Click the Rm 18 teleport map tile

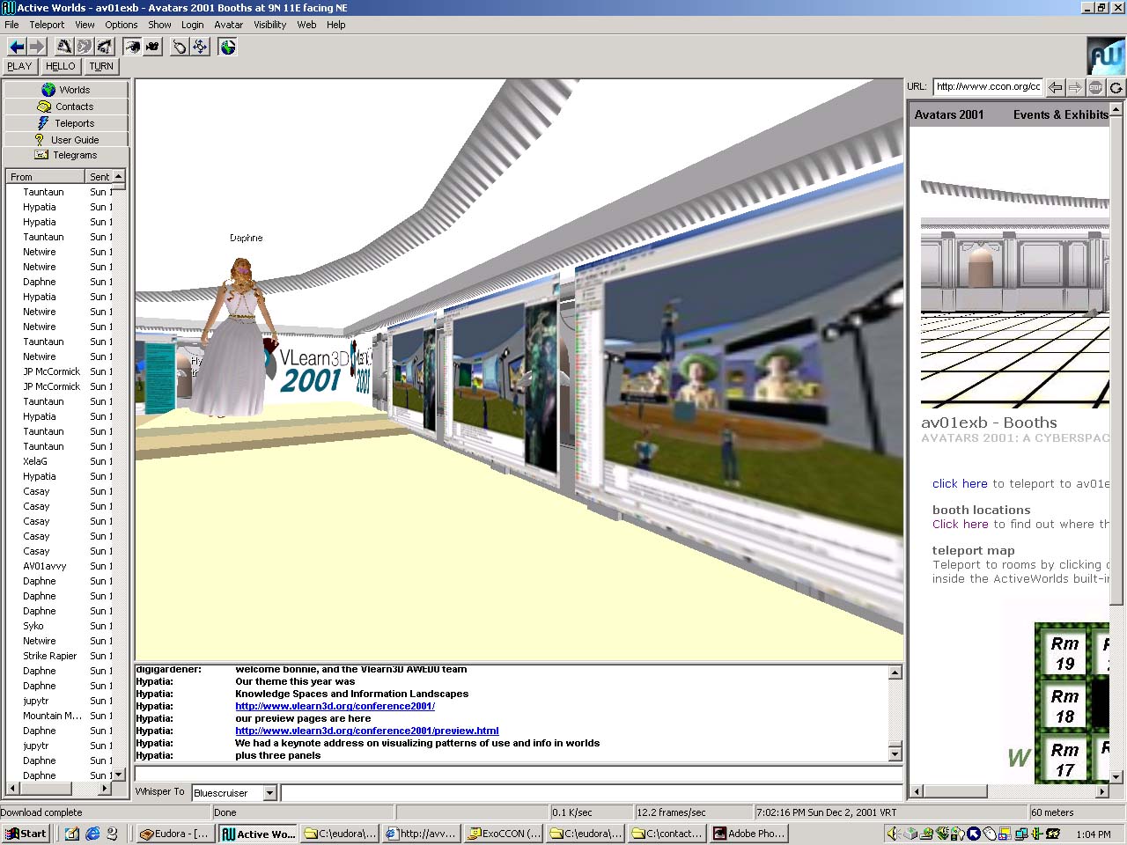point(1064,706)
